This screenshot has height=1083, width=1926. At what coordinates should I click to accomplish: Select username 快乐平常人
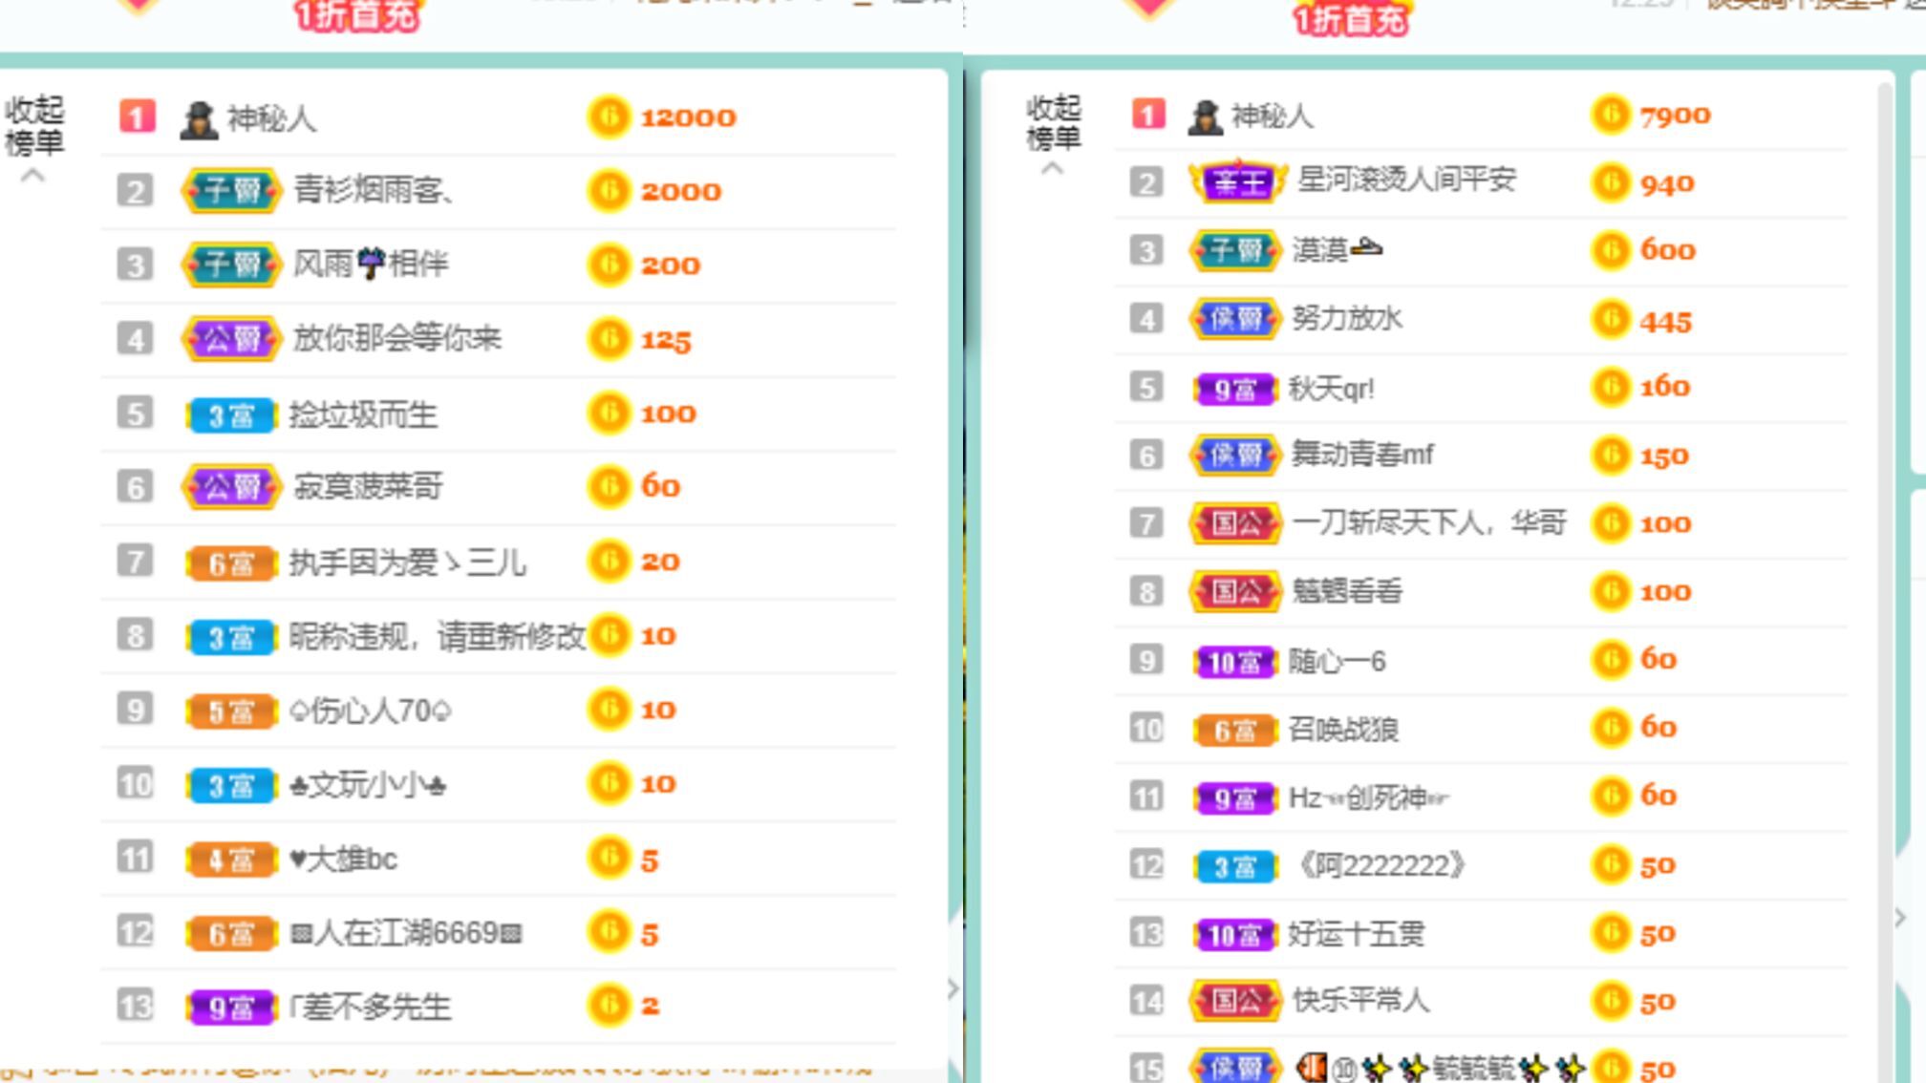[1360, 1001]
